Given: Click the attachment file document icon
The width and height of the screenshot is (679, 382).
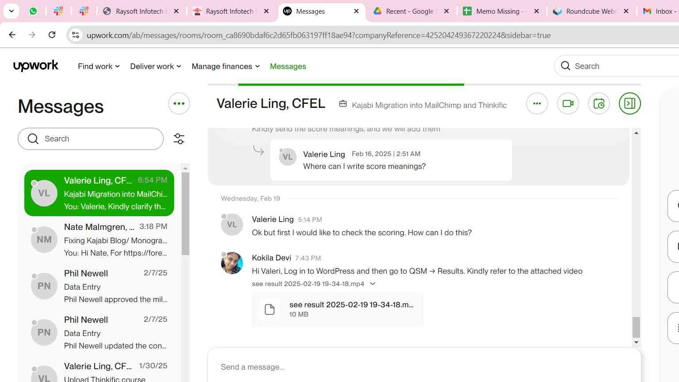Looking at the screenshot, I should click(269, 309).
